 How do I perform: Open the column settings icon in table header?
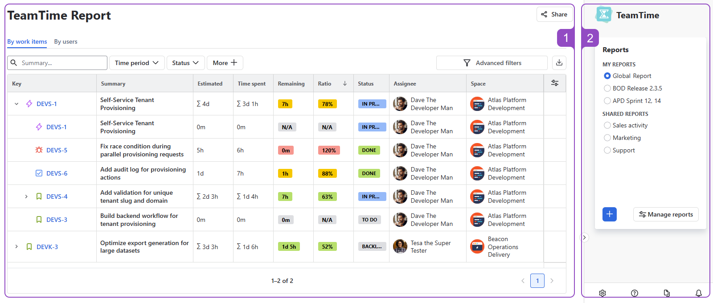click(x=555, y=83)
